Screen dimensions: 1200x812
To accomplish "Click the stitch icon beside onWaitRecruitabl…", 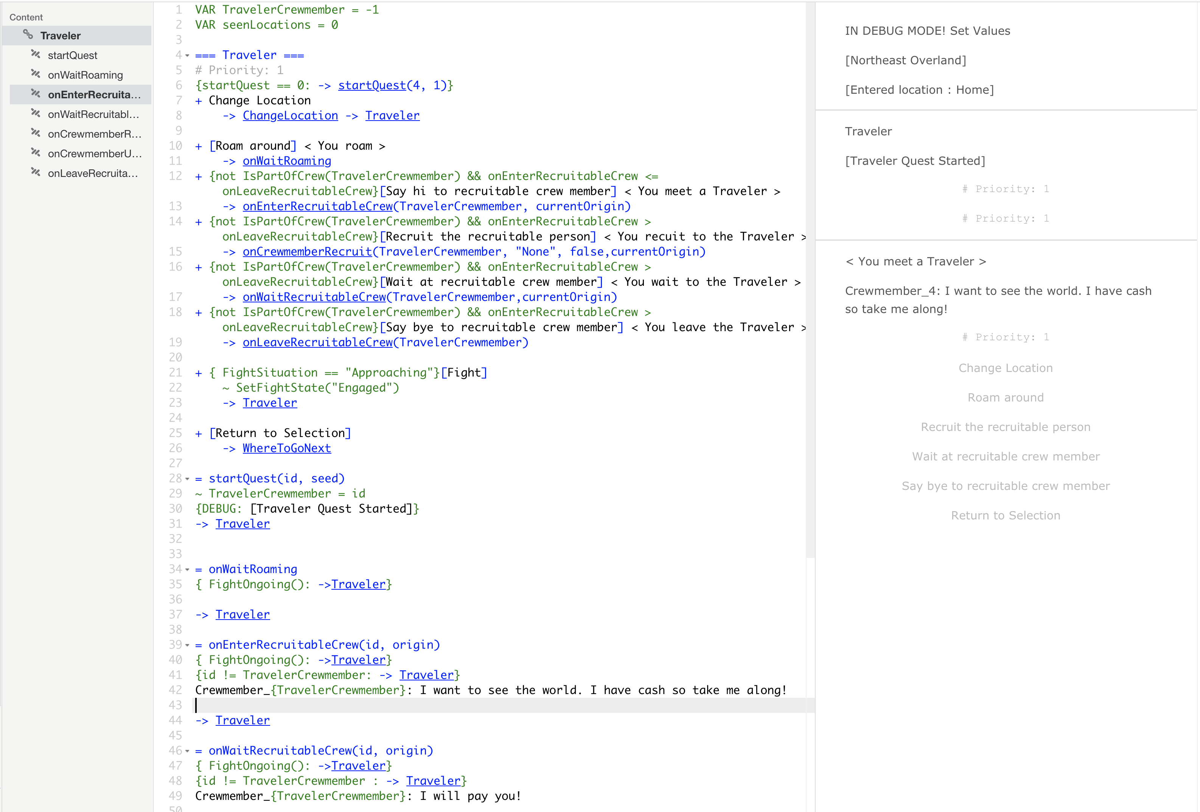I will click(36, 113).
